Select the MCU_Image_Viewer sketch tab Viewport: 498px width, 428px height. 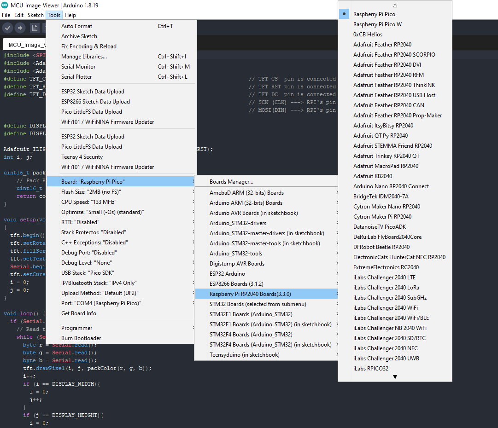[x=25, y=45]
